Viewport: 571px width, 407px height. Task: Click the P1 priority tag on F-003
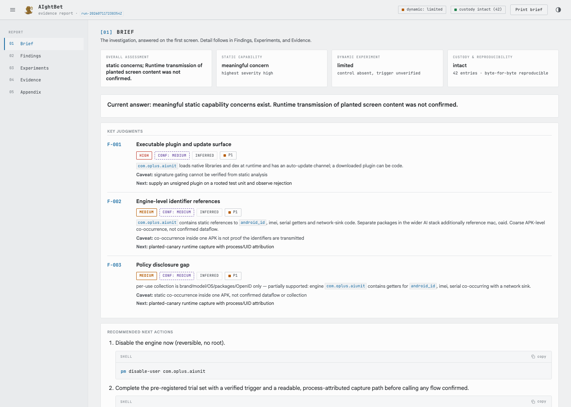[233, 276]
